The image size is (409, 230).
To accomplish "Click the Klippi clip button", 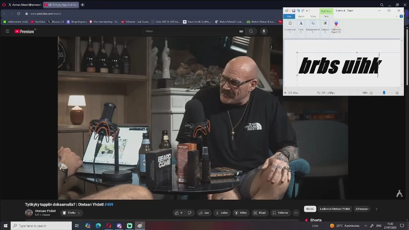I will (259, 213).
